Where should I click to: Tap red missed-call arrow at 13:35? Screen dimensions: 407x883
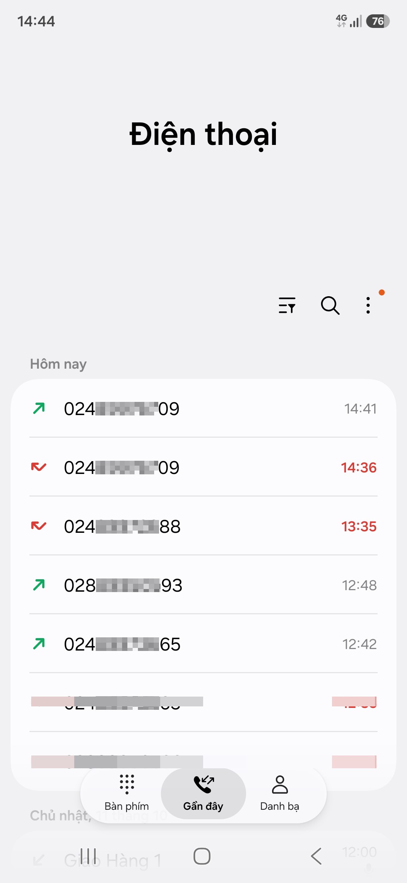[39, 526]
